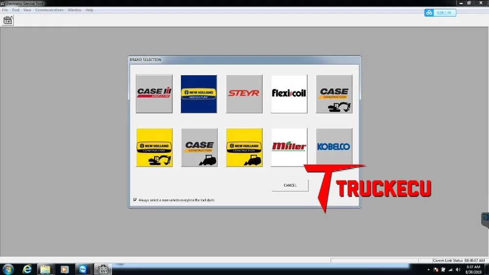489x275 pixels.
Task: Open the Window menu
Action: point(74,10)
